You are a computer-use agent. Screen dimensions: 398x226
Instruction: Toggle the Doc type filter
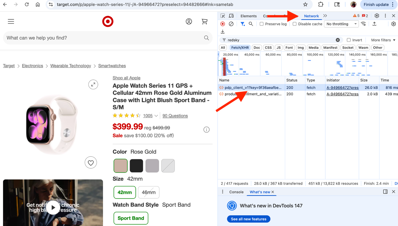click(x=257, y=48)
